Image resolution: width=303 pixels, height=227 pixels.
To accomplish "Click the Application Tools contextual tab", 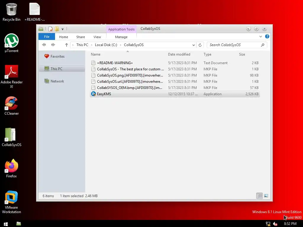I will (x=121, y=29).
